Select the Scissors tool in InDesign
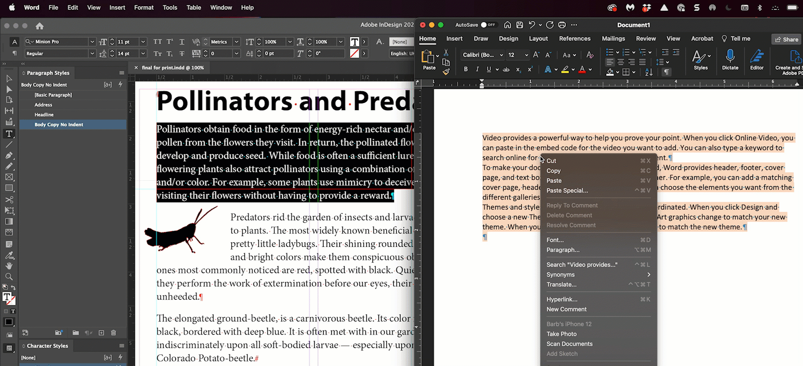The width and height of the screenshot is (803, 366). [9, 199]
